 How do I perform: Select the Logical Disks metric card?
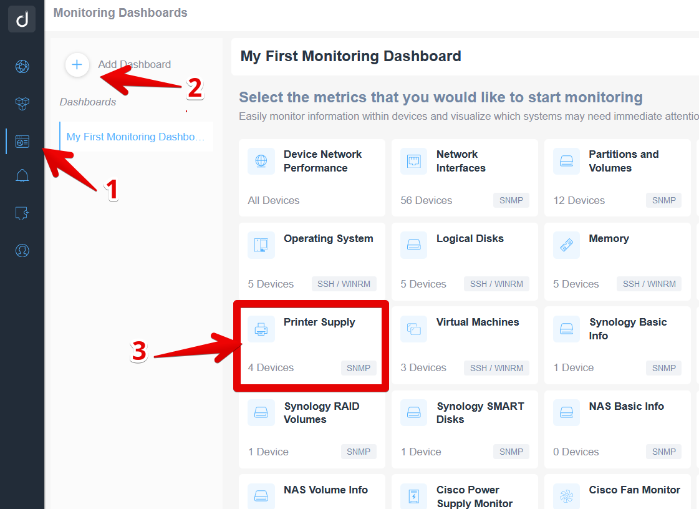click(x=464, y=261)
